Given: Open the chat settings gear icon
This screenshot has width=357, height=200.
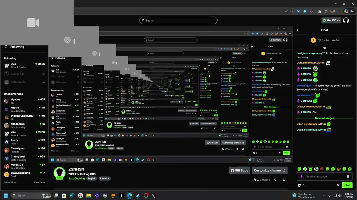Looking at the screenshot, I should [337, 185].
